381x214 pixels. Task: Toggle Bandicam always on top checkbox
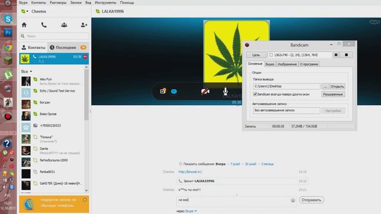click(255, 94)
